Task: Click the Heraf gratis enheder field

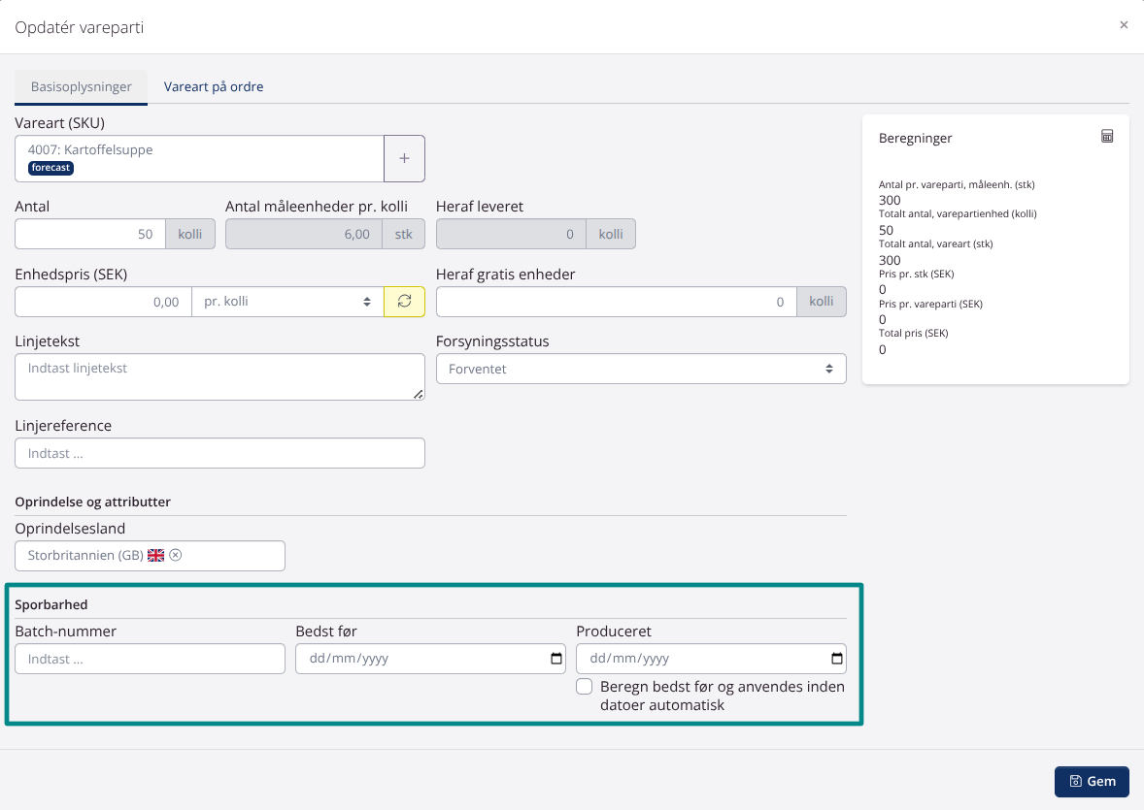Action: (616, 302)
